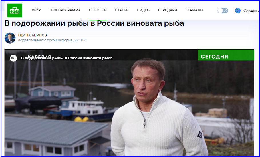Click the blue circular Сегодня icon

point(238,11)
